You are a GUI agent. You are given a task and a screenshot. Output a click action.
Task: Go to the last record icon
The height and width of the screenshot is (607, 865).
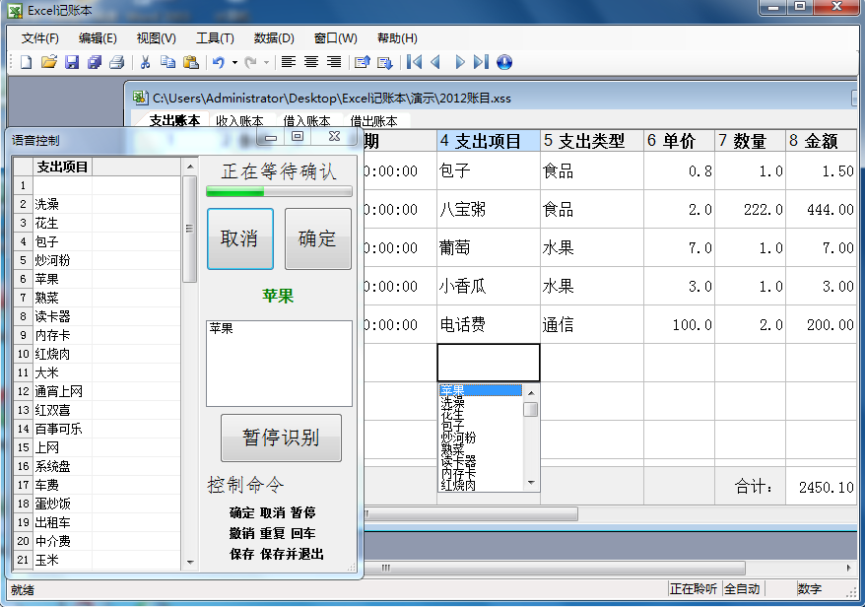point(481,62)
